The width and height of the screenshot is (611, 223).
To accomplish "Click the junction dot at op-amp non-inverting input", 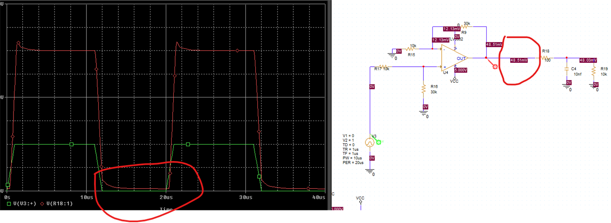I will (423, 67).
